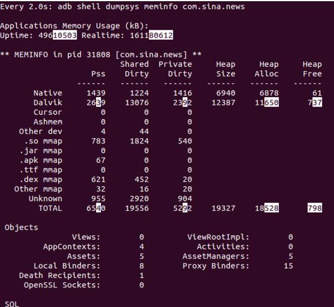Image resolution: width=334 pixels, height=307 pixels.
Task: Click the MEMINFO pid 31808 line
Action: coord(101,55)
